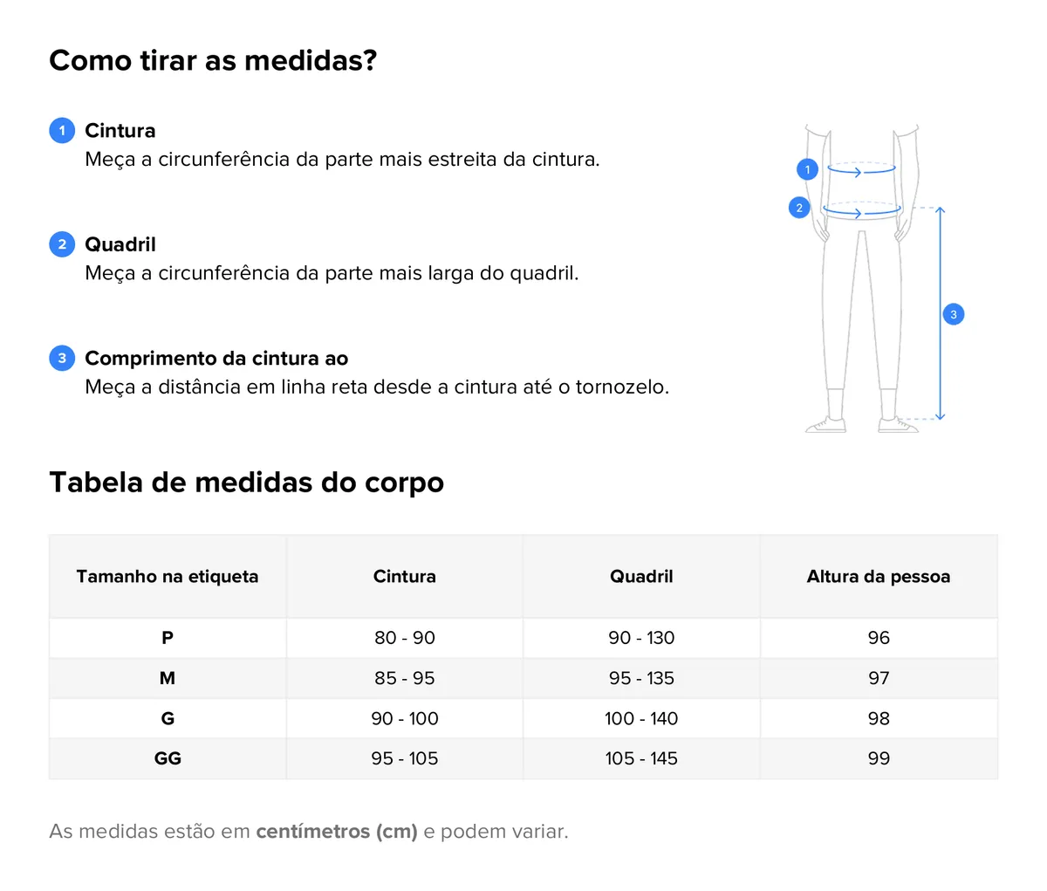The image size is (1047, 891).
Task: Click the bold centímetros (cm) text in footnote
Action: point(337,832)
